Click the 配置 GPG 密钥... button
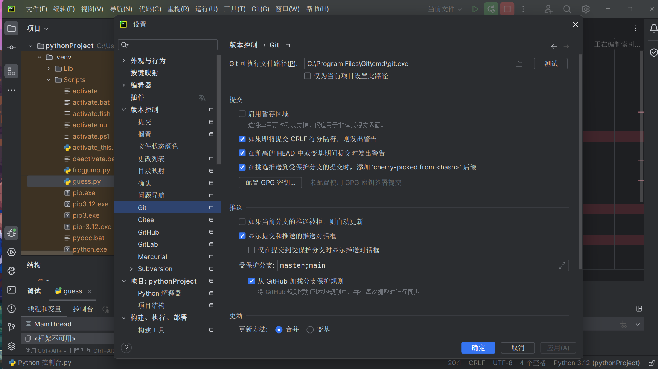 (x=270, y=183)
